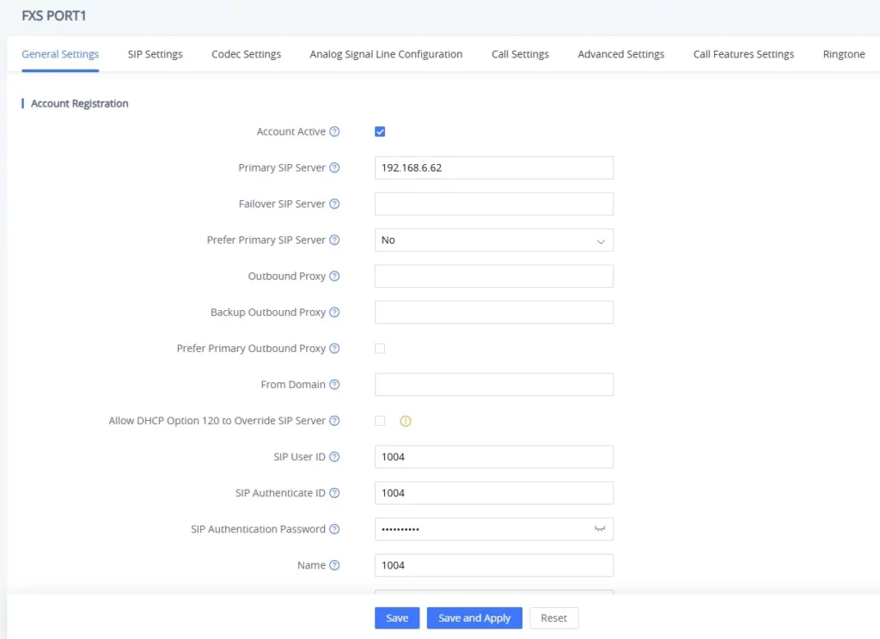Click the yellow warning icon next to DHCP option
The width and height of the screenshot is (880, 639).
pyautogui.click(x=406, y=421)
